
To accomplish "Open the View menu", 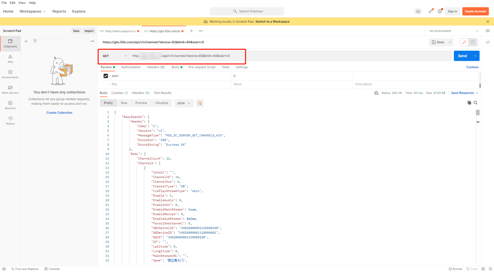I will pyautogui.click(x=22, y=3).
